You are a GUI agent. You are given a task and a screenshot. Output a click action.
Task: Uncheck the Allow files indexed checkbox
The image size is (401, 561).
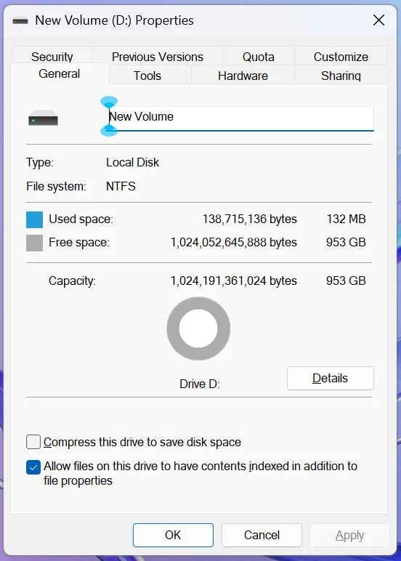tap(33, 467)
